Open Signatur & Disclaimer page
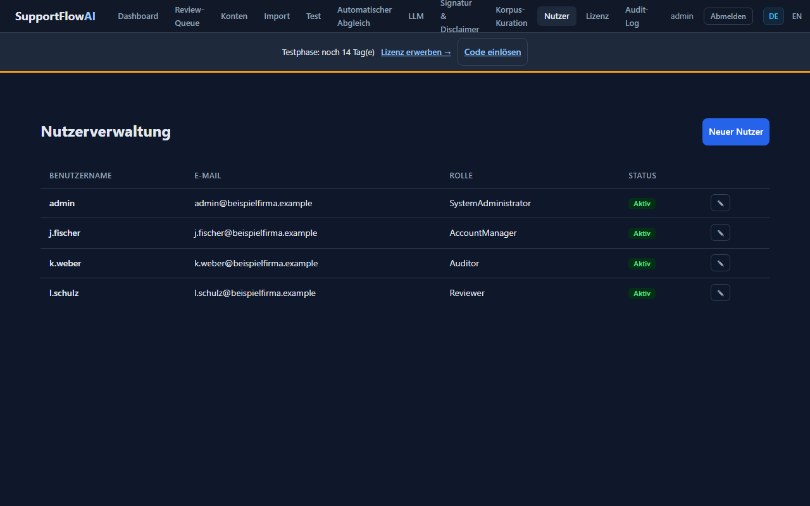The height and width of the screenshot is (506, 810). click(459, 16)
